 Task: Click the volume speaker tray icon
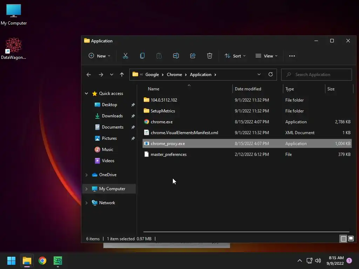(318, 261)
